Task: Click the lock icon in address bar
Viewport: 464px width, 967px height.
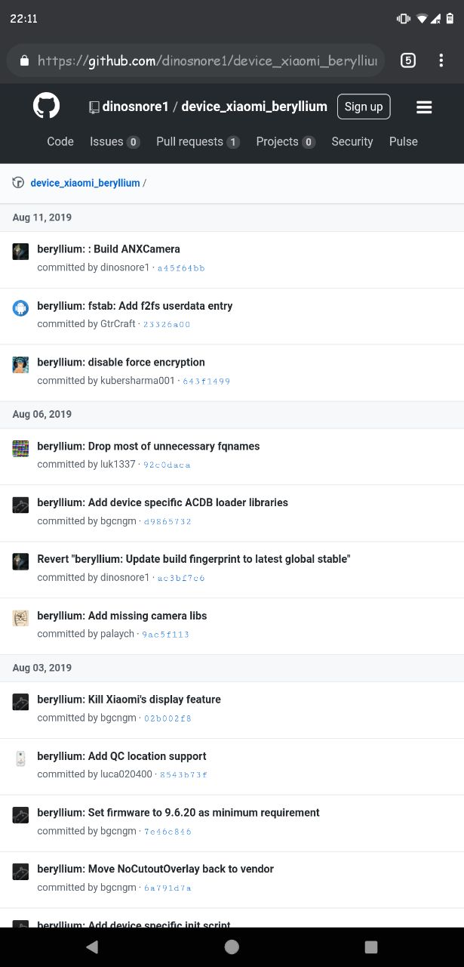Action: (x=24, y=61)
